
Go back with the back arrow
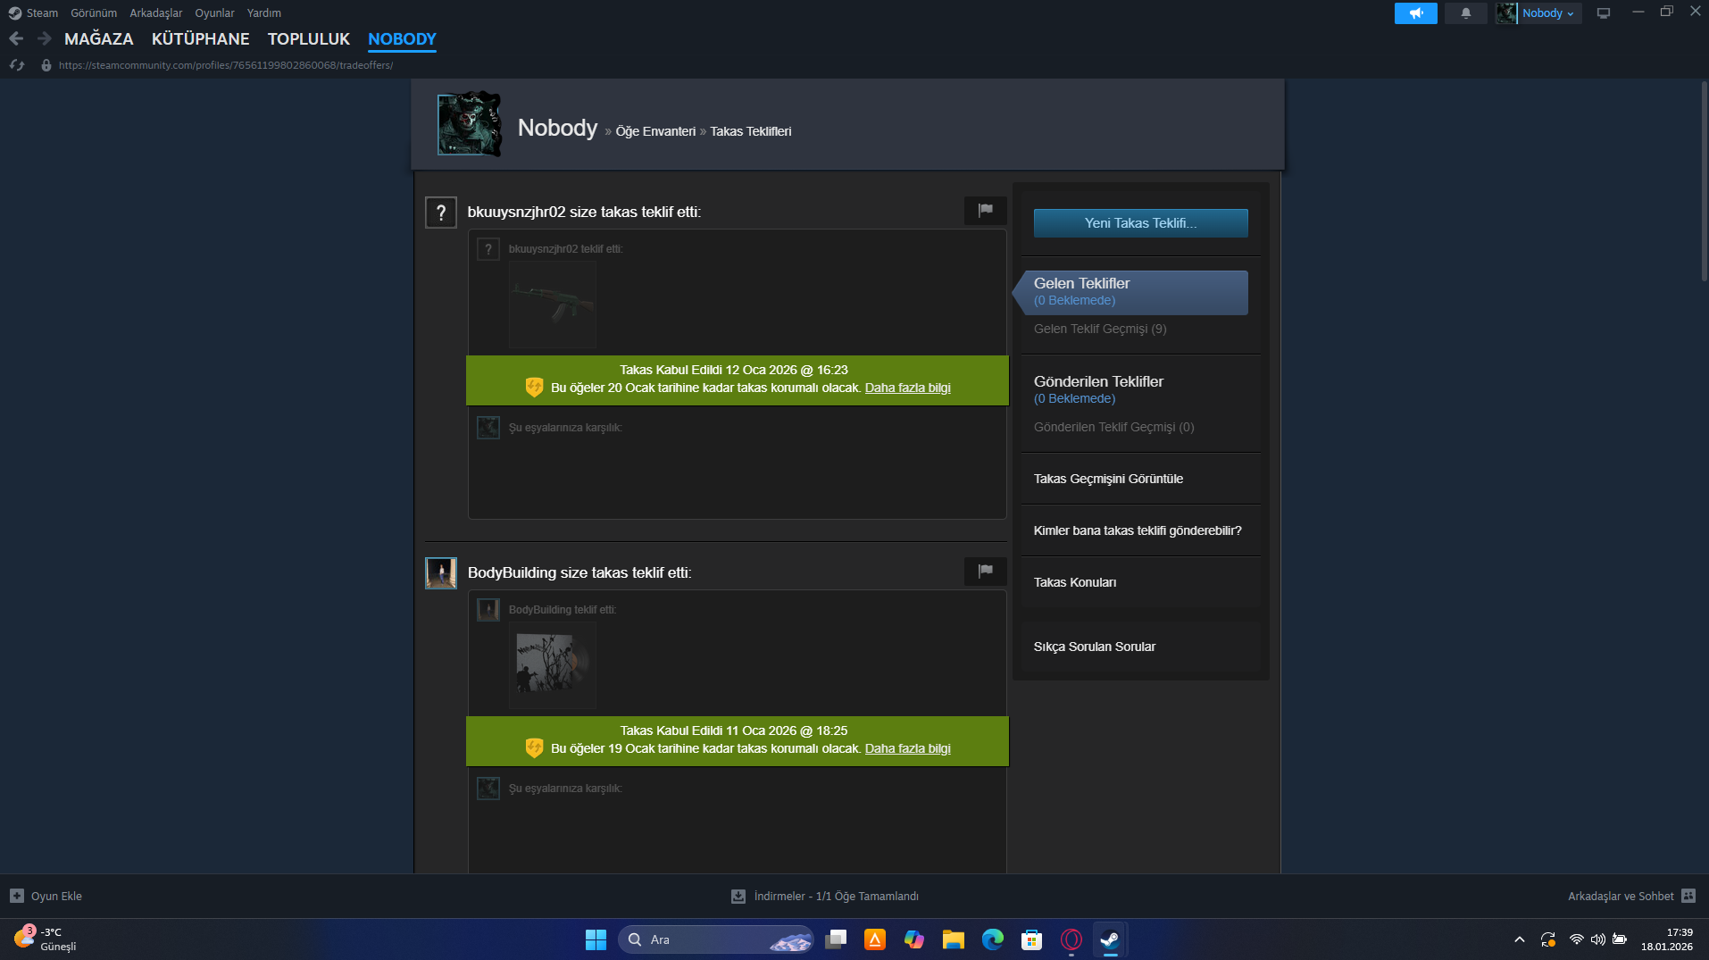tap(16, 38)
